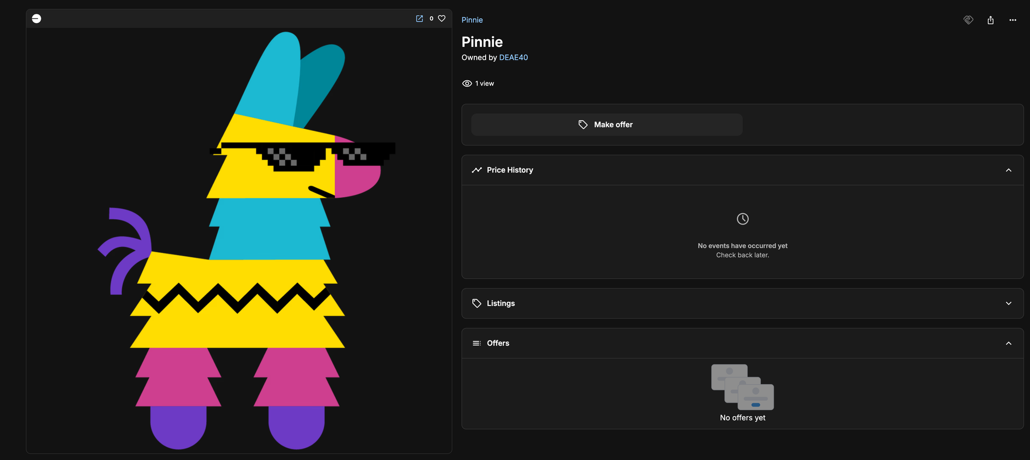
Task: Open the Pinnie collection link
Action: [472, 20]
